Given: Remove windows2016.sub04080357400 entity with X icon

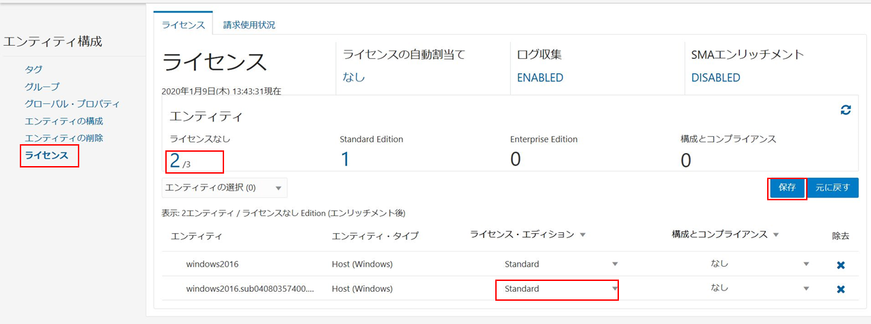Looking at the screenshot, I should pyautogui.click(x=841, y=289).
